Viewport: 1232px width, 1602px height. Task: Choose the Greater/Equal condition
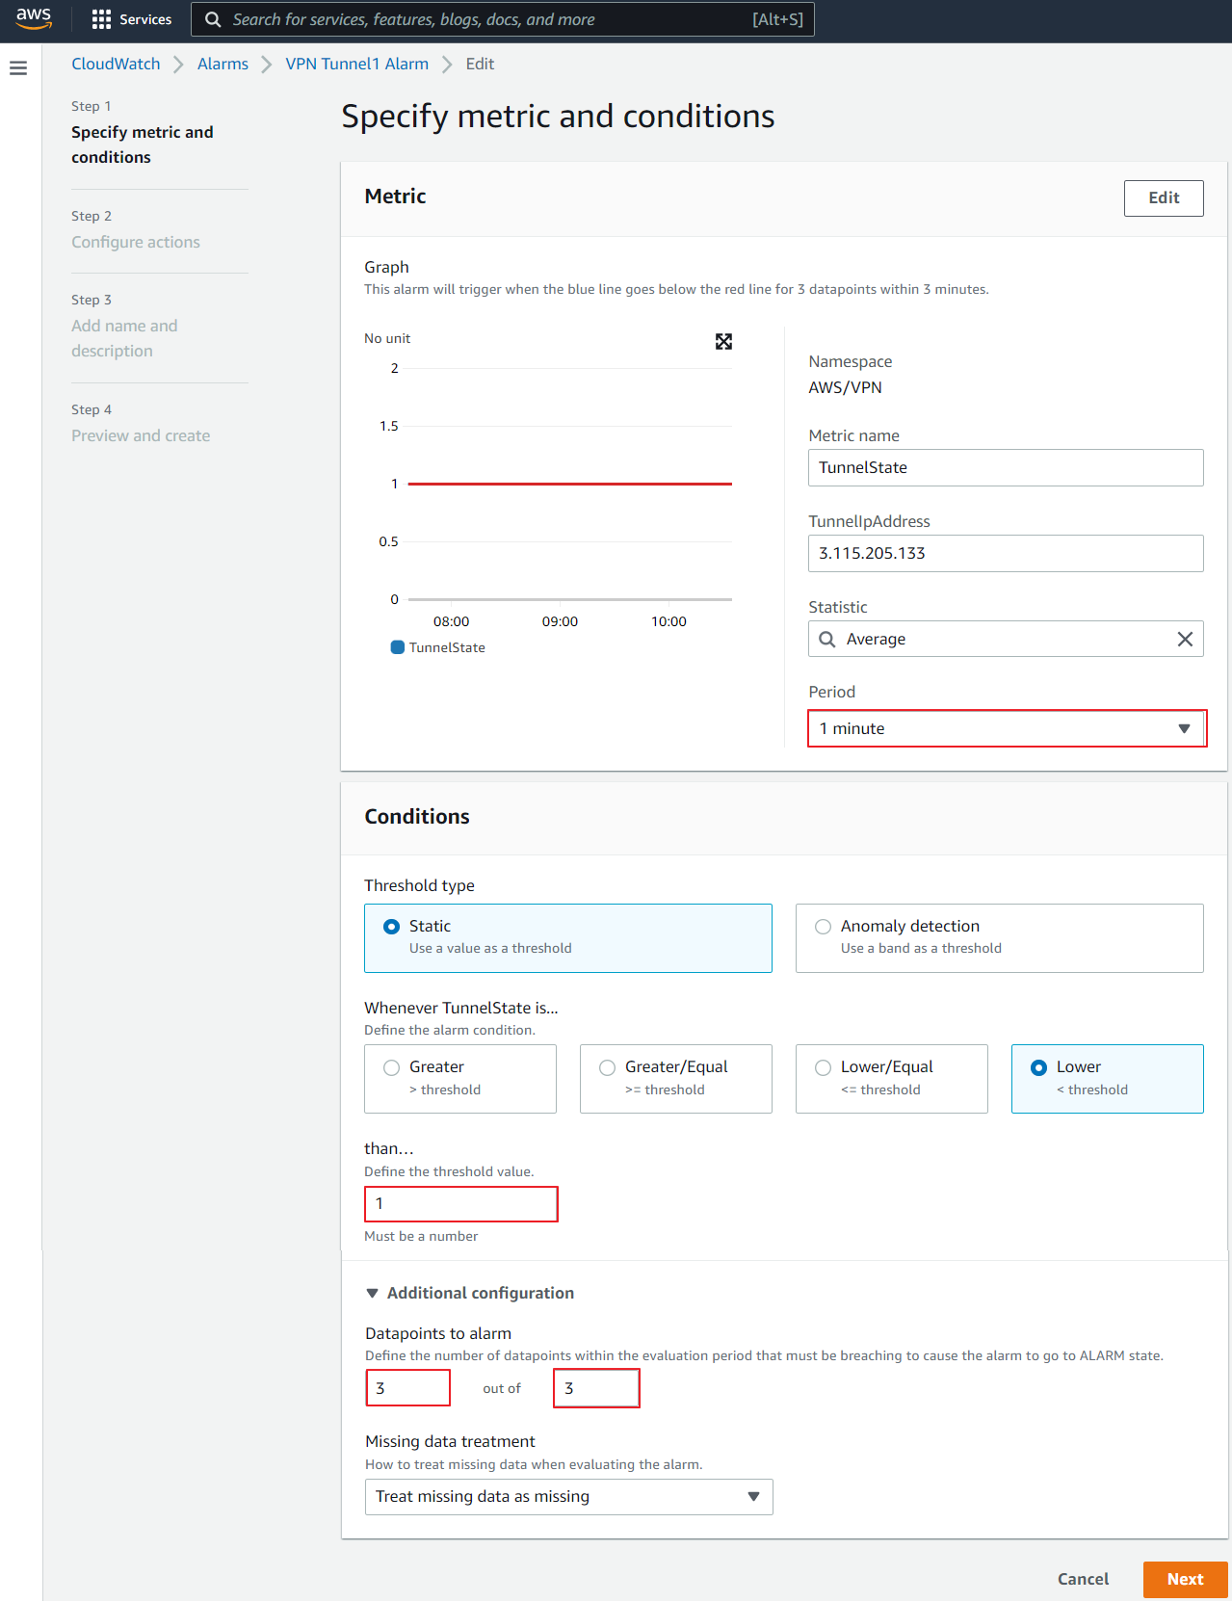[x=608, y=1067]
